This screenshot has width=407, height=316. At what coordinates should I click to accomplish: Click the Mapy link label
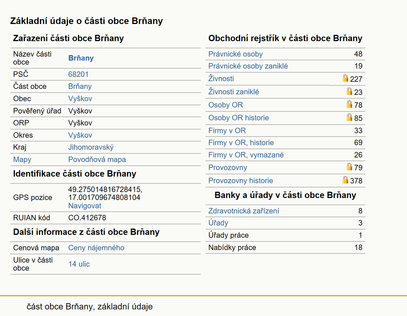22,159
